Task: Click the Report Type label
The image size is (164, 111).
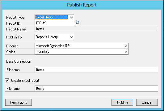Action: 15,18
